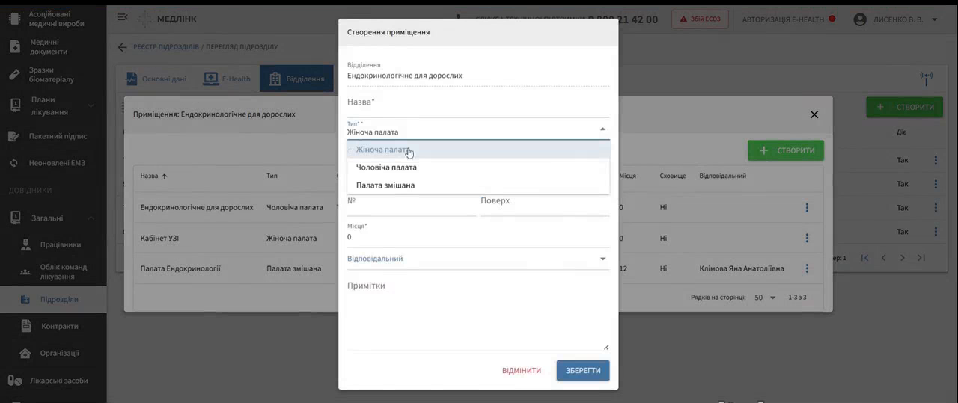Screen dimensions: 958x403
Task: Click the Місця input field
Action: [478, 237]
